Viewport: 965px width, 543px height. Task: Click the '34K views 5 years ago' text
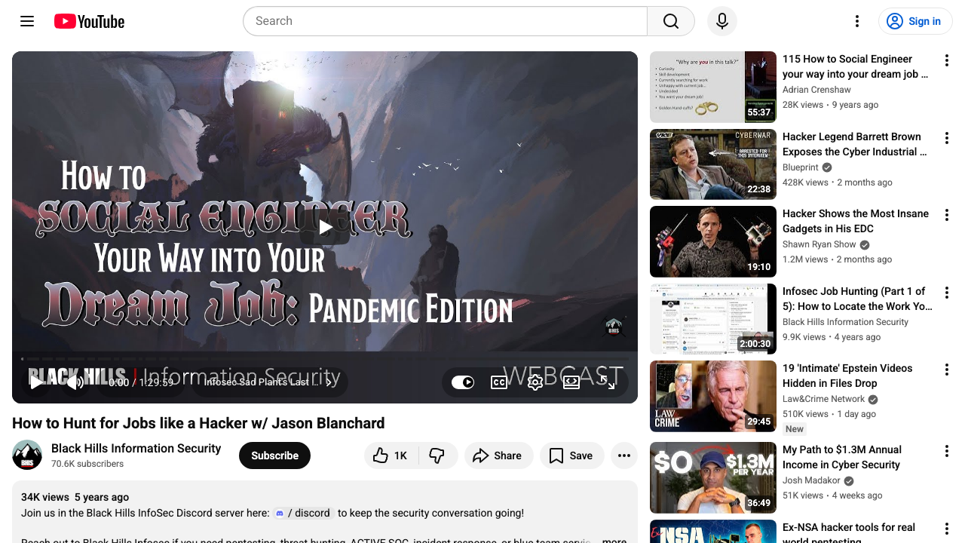(75, 497)
